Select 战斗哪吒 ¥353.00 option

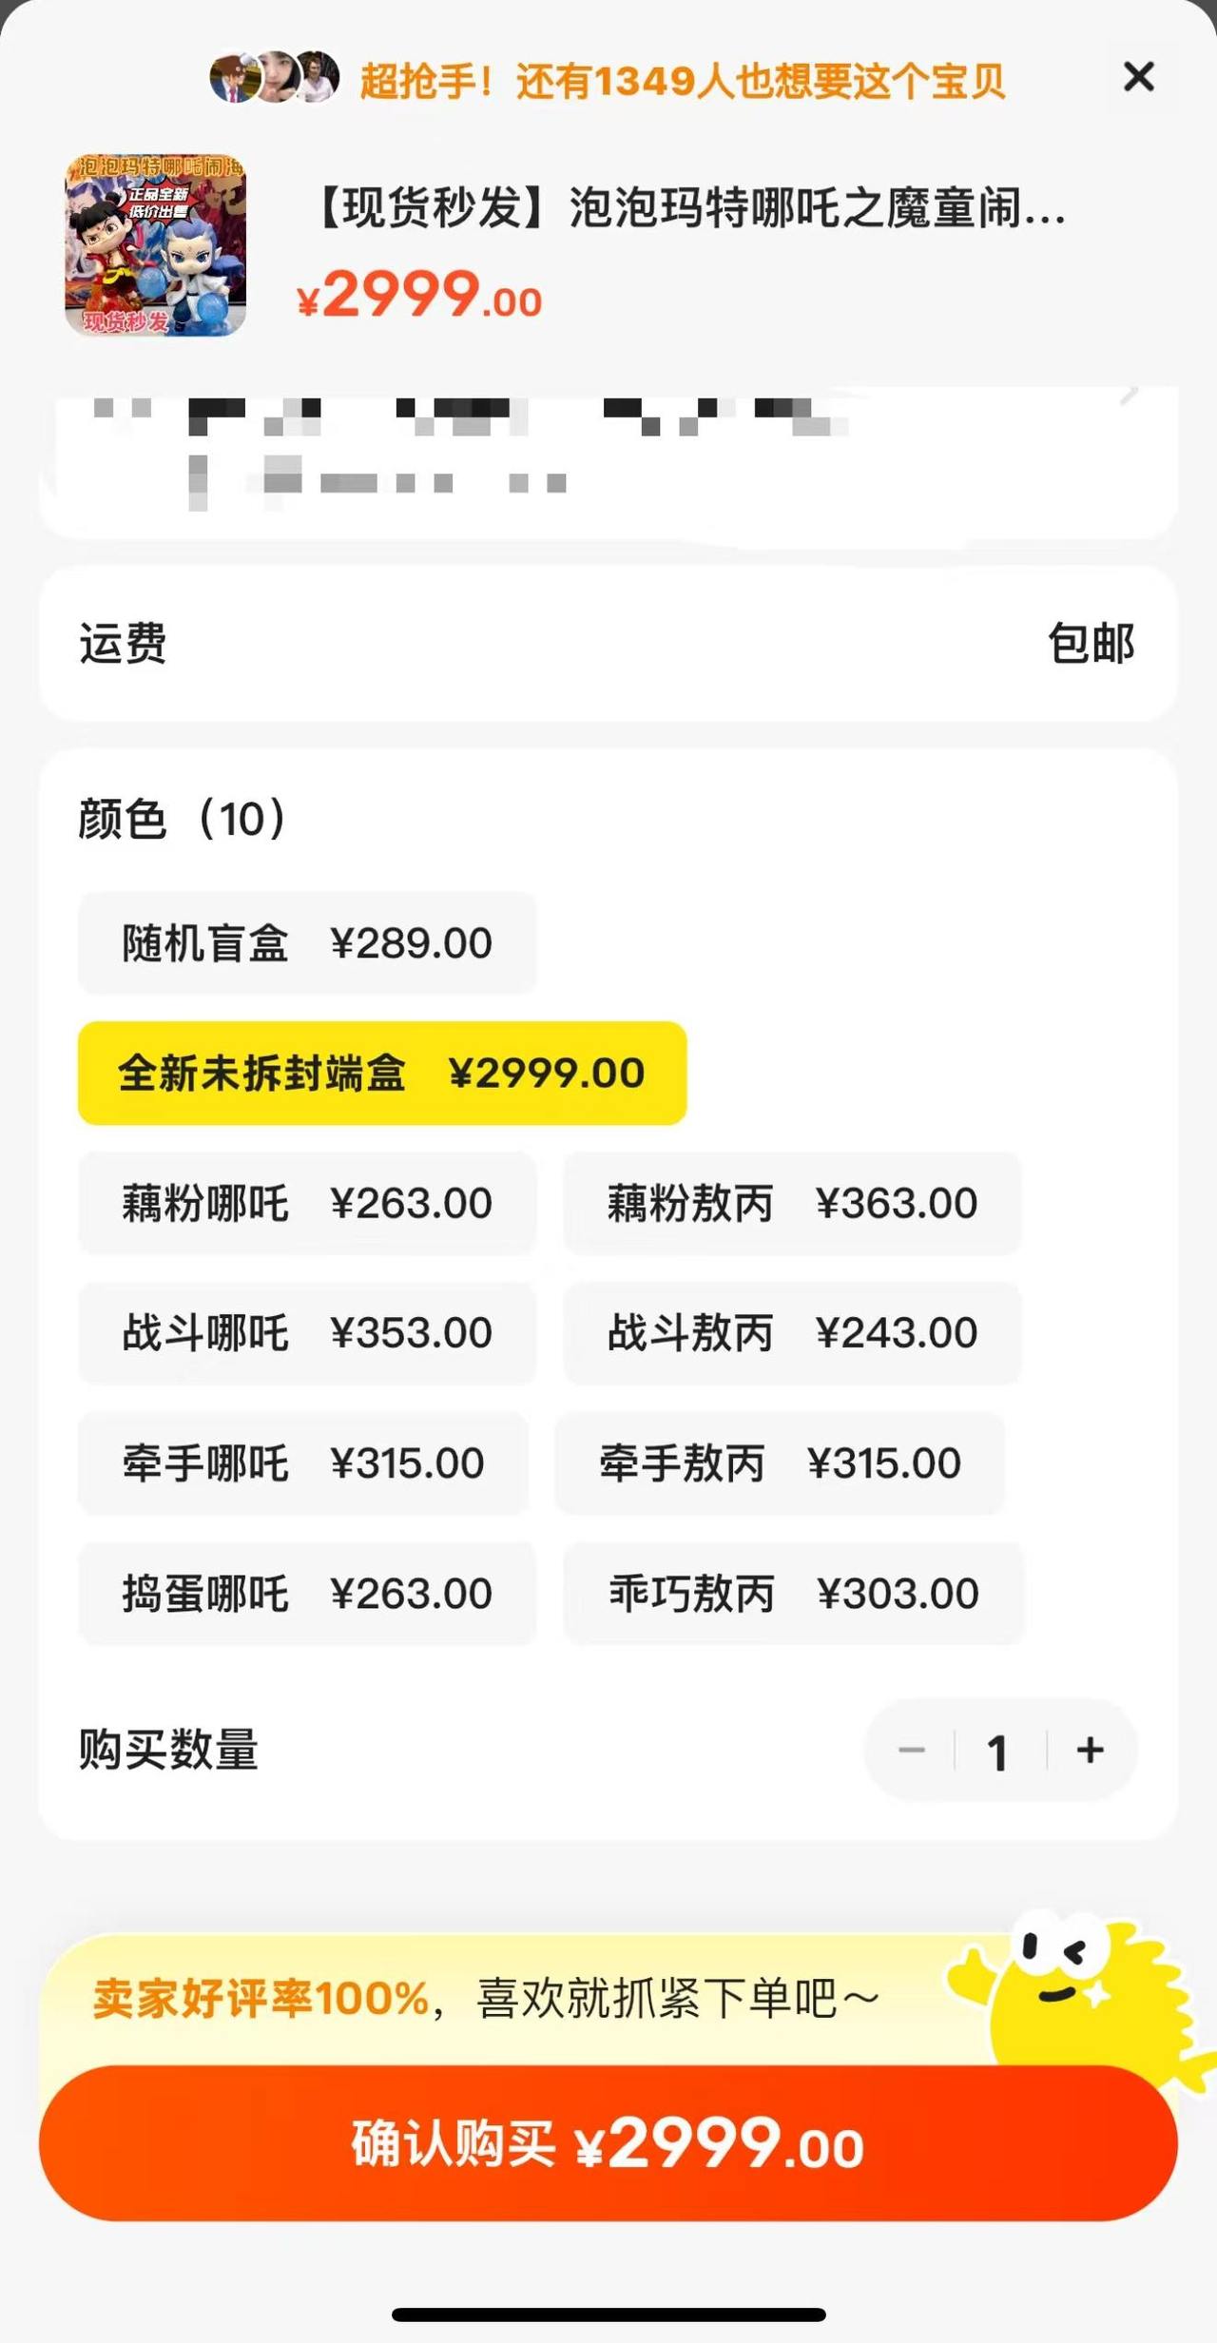click(307, 1333)
